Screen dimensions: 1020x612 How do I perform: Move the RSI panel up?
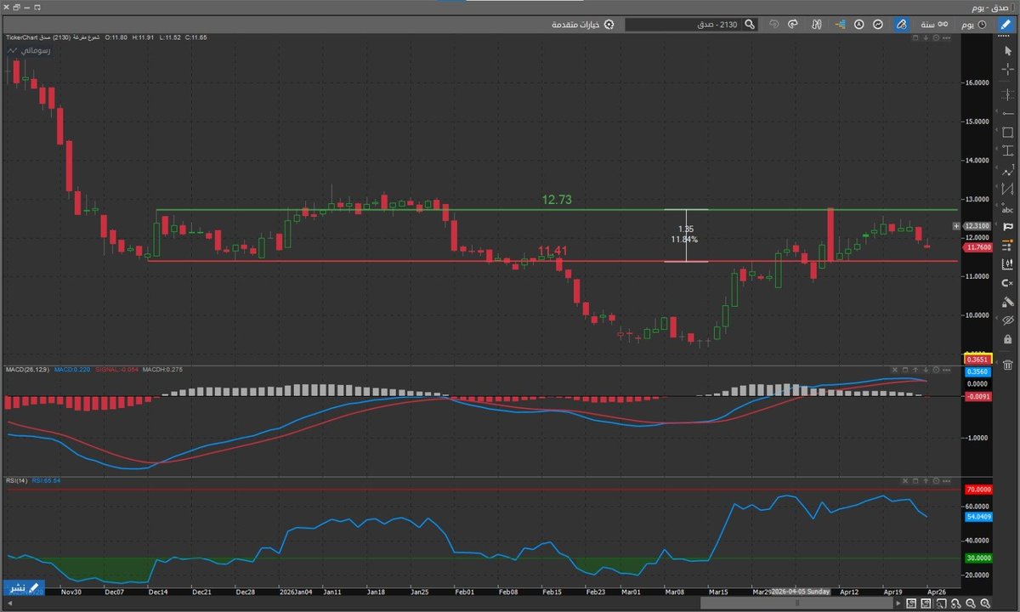926,481
